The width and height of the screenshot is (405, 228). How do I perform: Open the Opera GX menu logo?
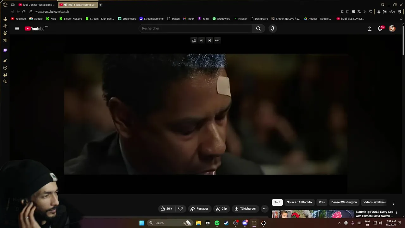[x=5, y=5]
